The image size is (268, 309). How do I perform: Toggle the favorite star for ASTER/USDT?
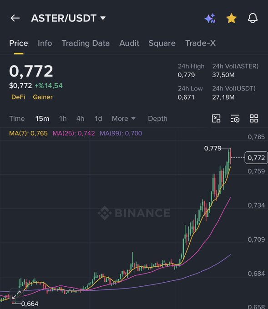[x=231, y=18]
